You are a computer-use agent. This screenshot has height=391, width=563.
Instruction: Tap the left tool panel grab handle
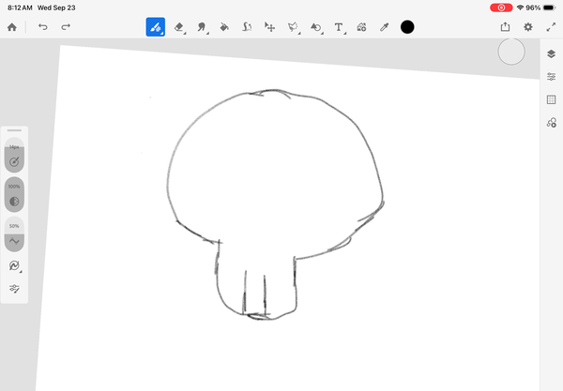pyautogui.click(x=14, y=130)
